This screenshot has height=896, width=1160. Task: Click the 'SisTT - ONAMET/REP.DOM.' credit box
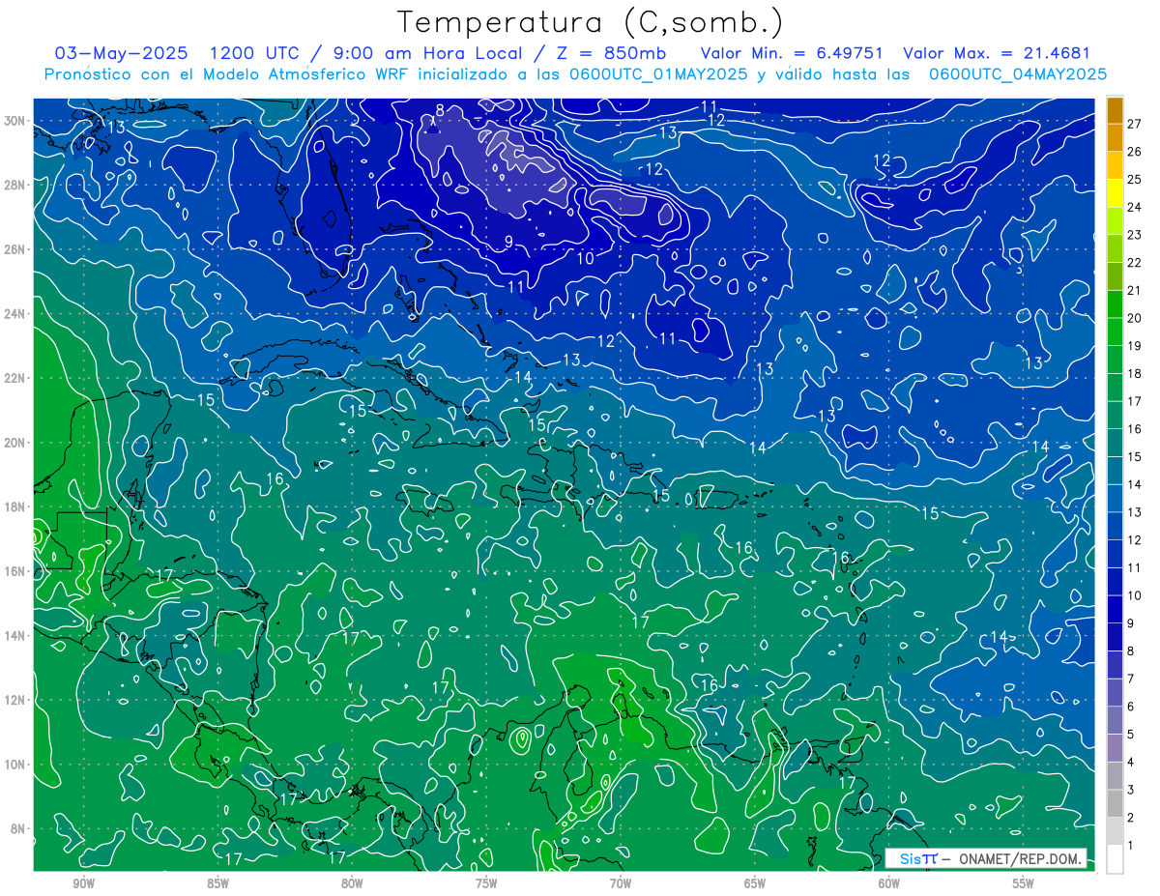click(985, 858)
